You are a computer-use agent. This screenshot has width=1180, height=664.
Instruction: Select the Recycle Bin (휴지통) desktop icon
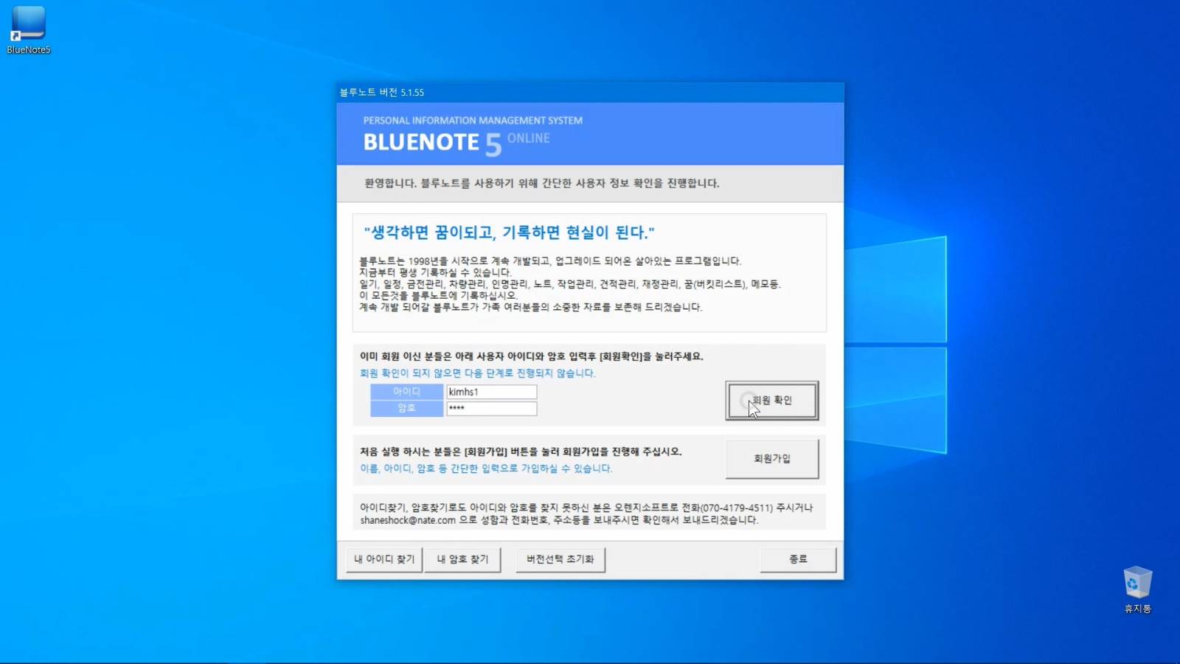tap(1137, 589)
